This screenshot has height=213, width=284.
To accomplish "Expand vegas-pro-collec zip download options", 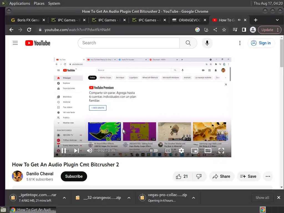I will [x=194, y=198].
